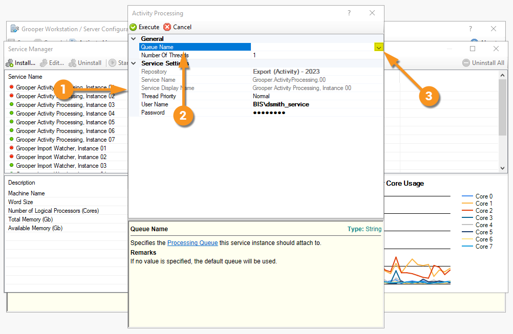Image resolution: width=513 pixels, height=334 pixels.
Task: Click the service list scroll down arrow
Action: coord(503,168)
